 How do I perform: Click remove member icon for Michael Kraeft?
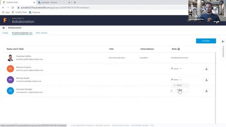click(x=207, y=80)
